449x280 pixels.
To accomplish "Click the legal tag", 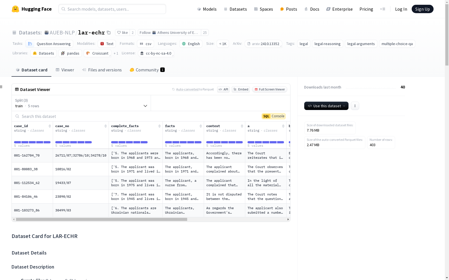I will 304,44.
